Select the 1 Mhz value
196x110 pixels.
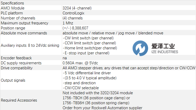coord(68,23)
